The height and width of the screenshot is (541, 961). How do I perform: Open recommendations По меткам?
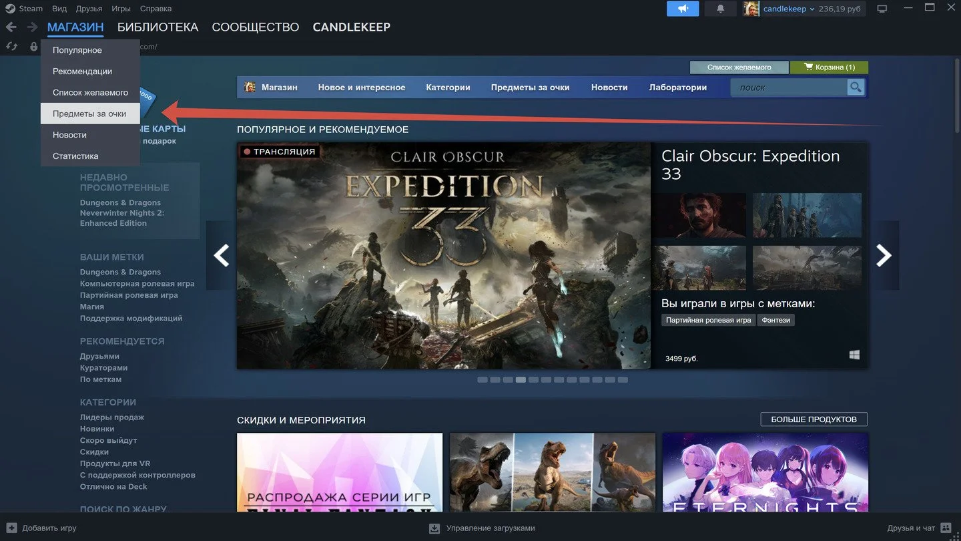101,379
